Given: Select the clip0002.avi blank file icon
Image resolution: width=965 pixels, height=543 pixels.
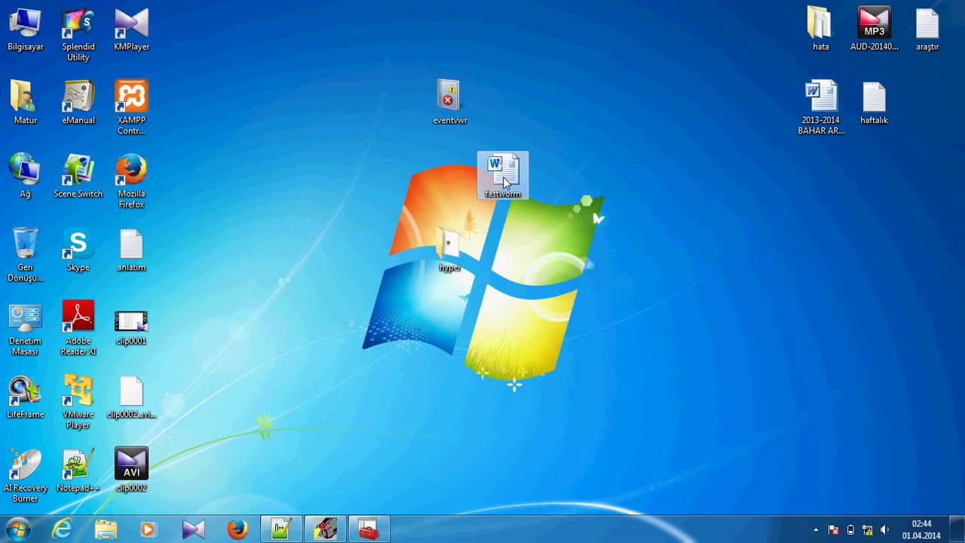Looking at the screenshot, I should pyautogui.click(x=131, y=397).
